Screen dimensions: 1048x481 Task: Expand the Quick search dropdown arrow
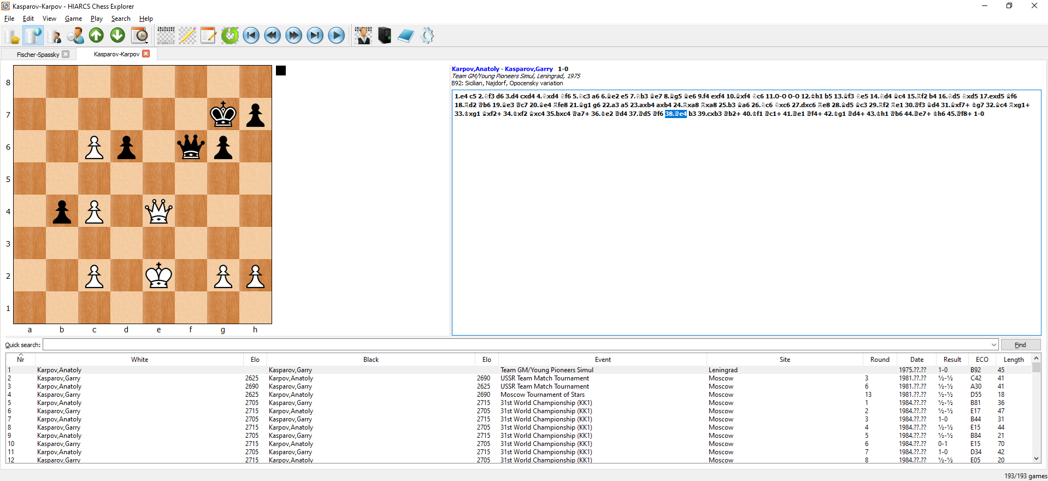pyautogui.click(x=993, y=345)
